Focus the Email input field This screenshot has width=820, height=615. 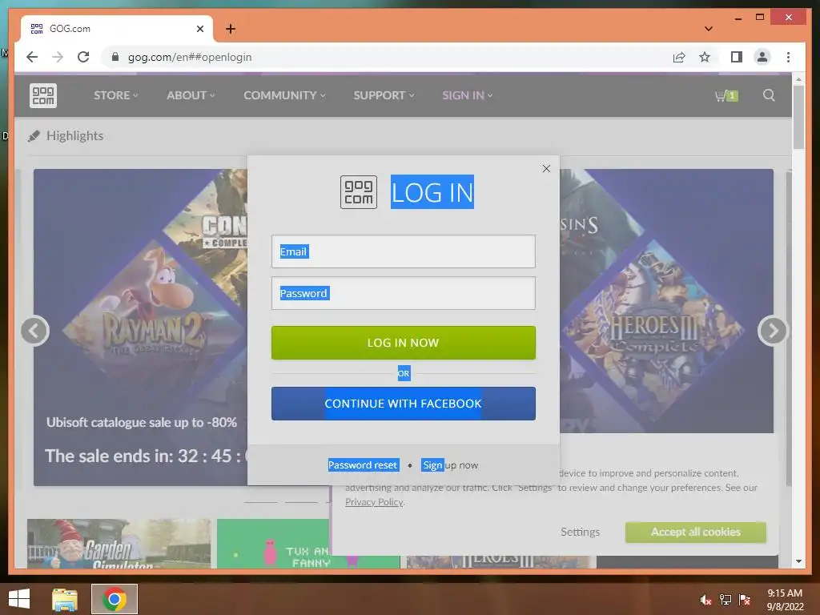404,251
